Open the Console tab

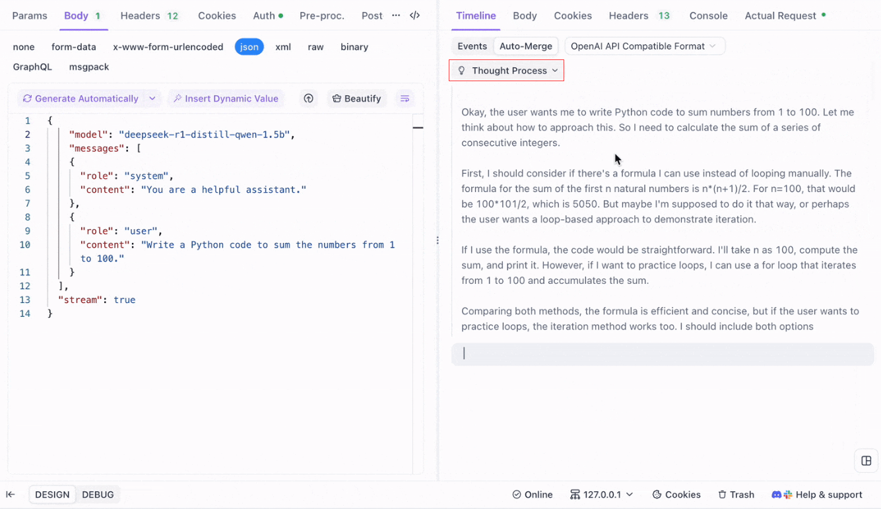click(708, 15)
